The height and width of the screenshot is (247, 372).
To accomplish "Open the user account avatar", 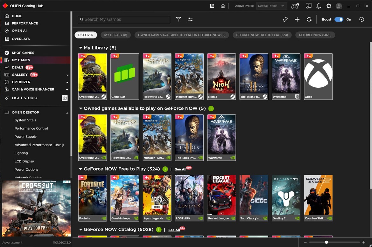I will 339,6.
